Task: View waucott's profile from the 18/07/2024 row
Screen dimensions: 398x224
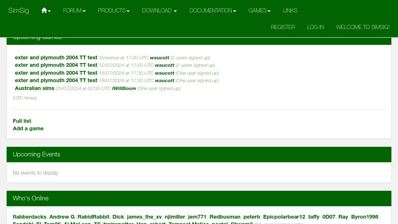Action: coord(165,80)
